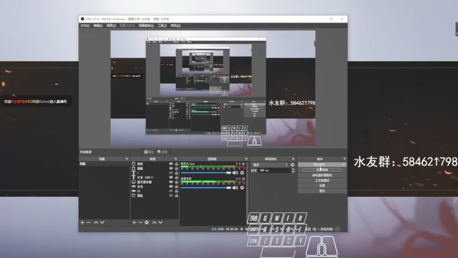This screenshot has width=458, height=258.
Task: Remove selected source with minus icon
Action: click(140, 222)
